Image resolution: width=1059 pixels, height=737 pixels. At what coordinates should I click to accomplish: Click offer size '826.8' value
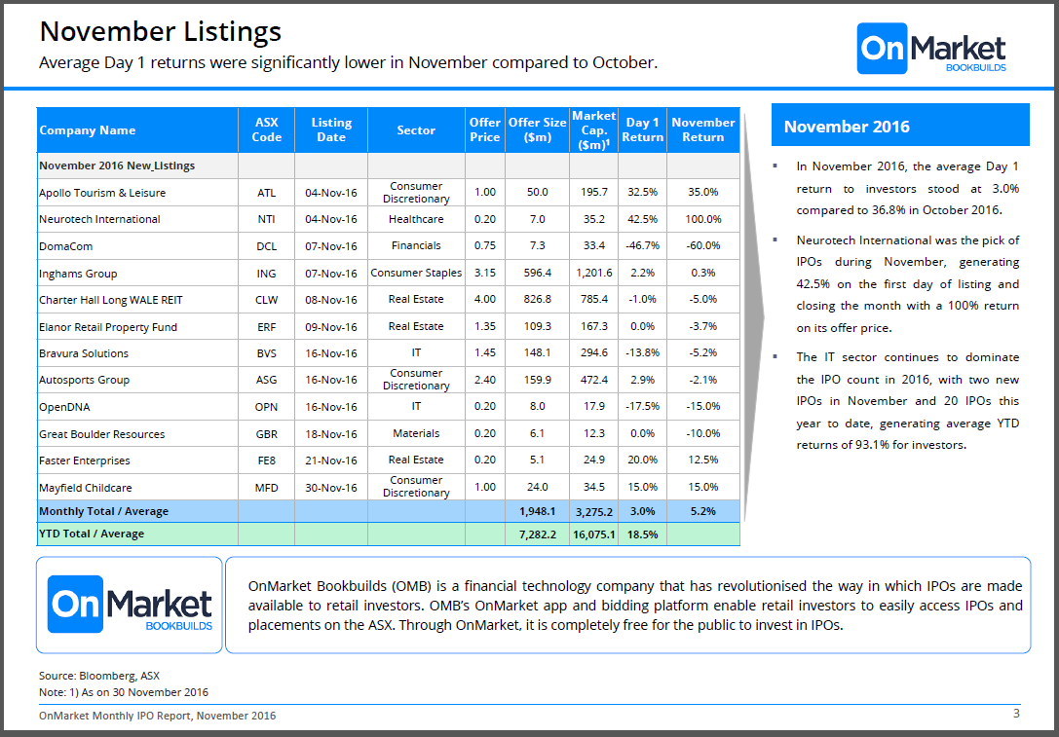pos(538,299)
